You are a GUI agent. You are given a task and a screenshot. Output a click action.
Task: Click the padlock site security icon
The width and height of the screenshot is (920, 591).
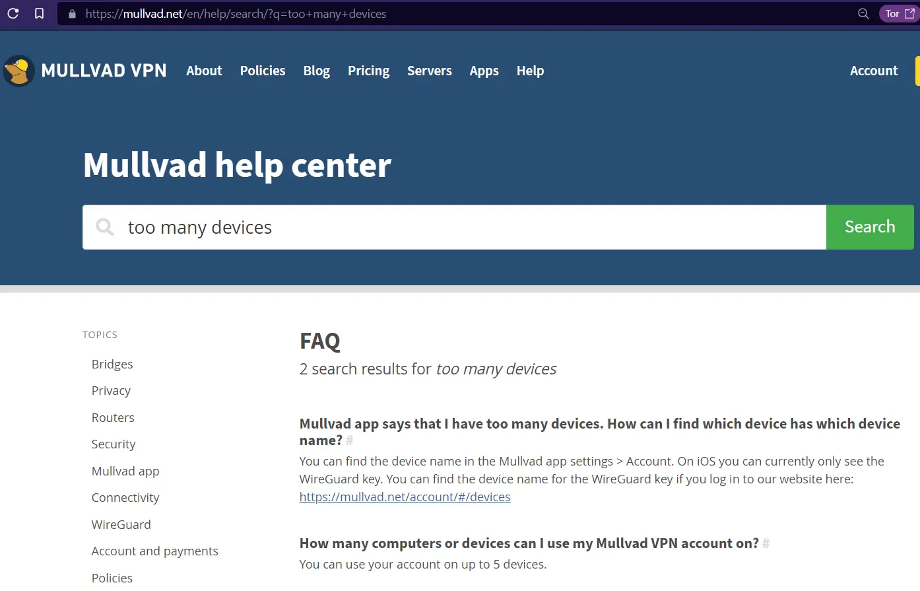(73, 14)
